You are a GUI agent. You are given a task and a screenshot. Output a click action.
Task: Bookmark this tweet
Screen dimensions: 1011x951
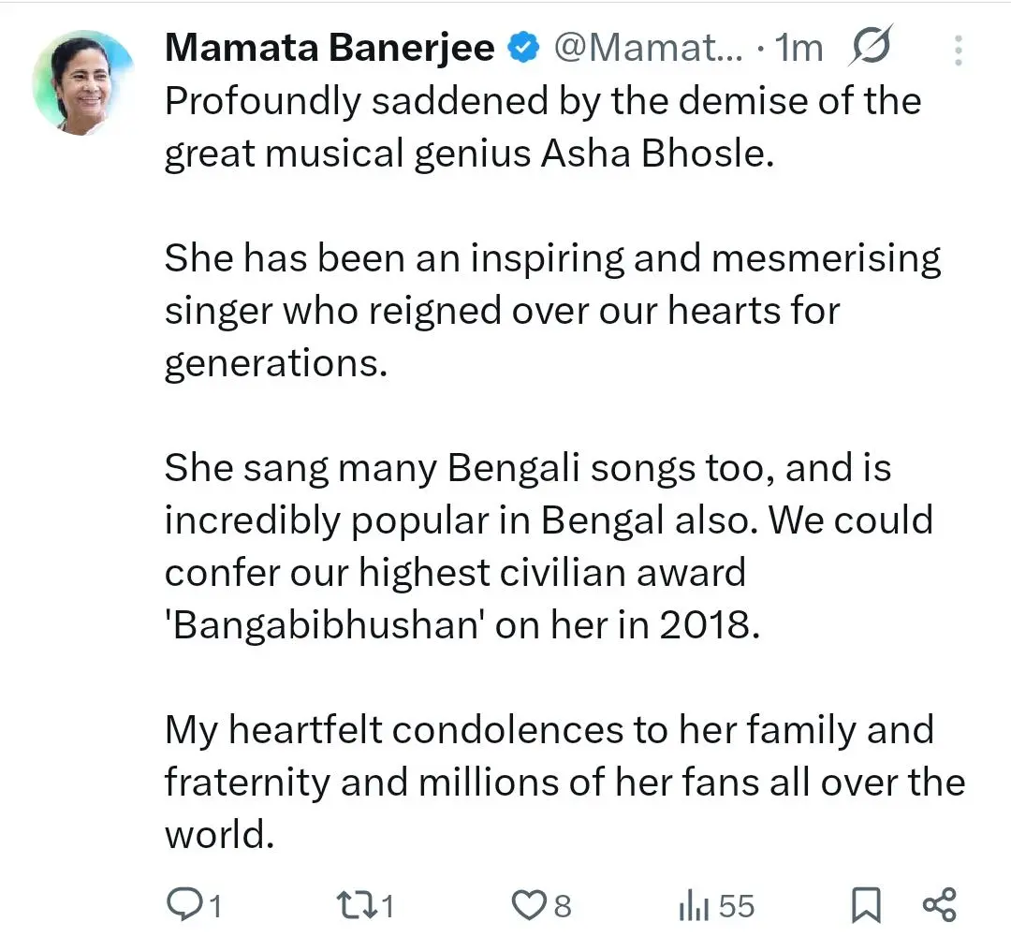point(865,904)
